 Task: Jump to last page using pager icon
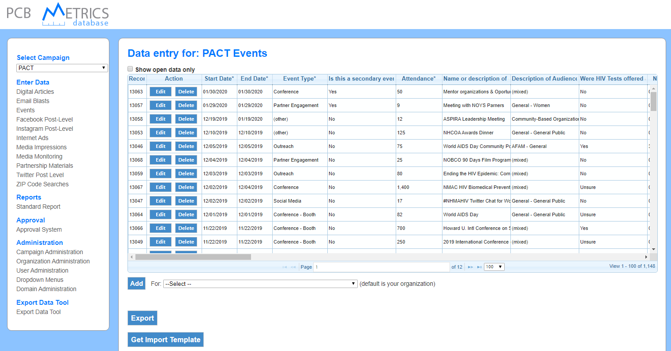point(479,267)
